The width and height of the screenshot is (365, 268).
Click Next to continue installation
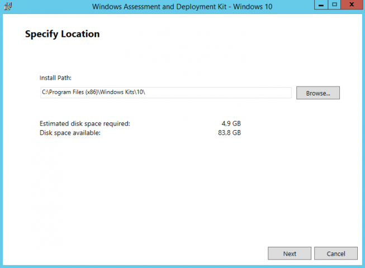290,253
